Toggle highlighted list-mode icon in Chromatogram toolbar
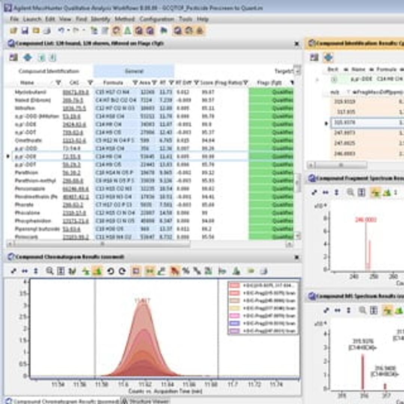404x404 pixels. [98, 271]
